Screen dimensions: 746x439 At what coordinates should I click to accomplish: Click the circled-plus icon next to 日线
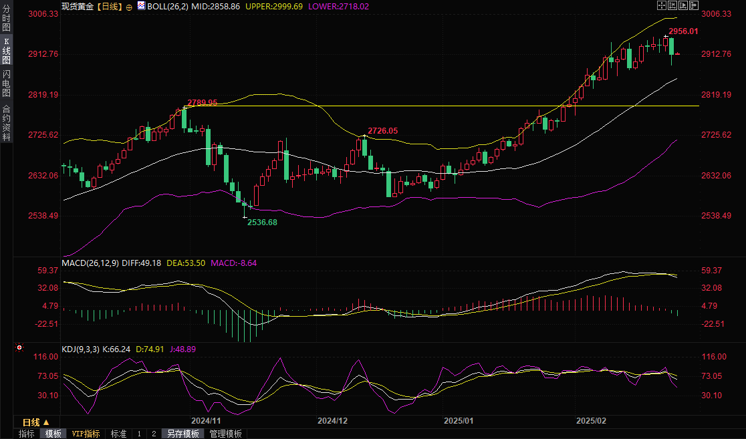pyautogui.click(x=129, y=7)
